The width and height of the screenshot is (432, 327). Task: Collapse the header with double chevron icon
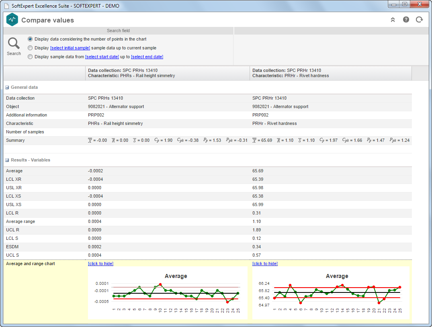393,20
